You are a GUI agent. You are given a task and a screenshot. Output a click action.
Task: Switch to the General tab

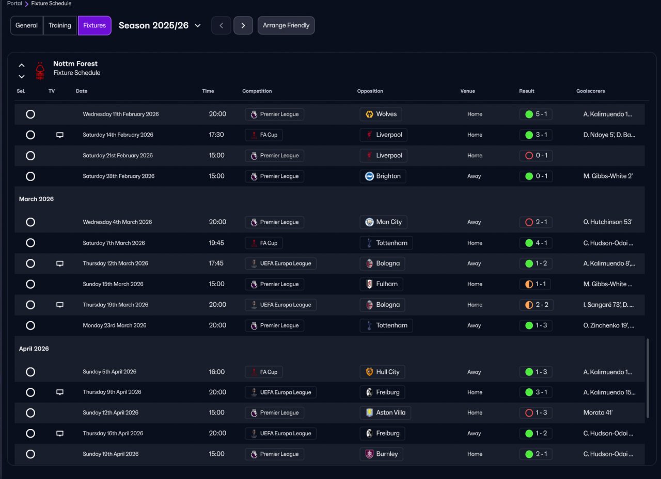point(27,25)
